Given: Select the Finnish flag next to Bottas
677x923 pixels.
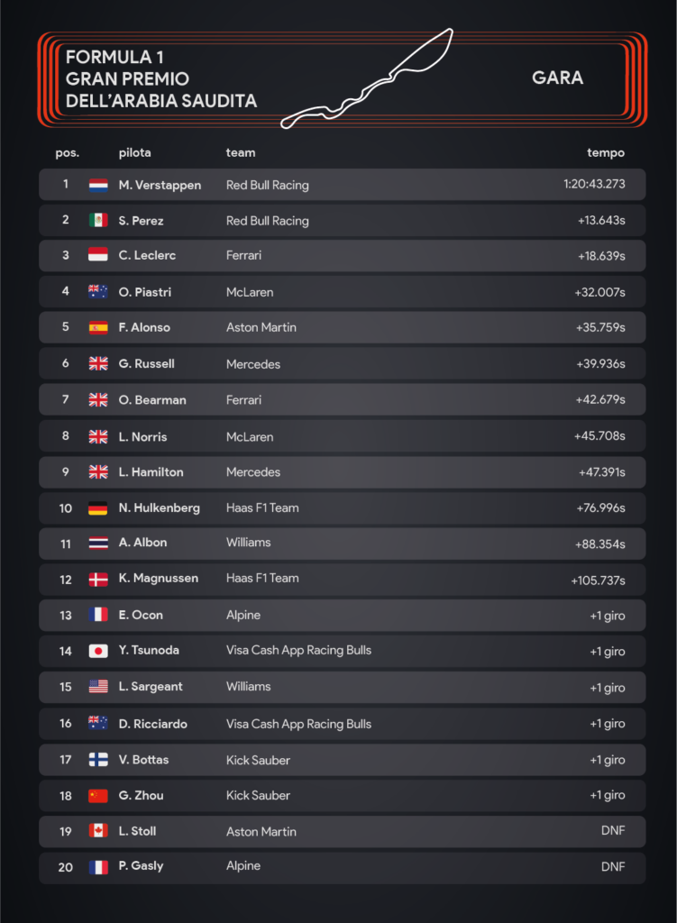Looking at the screenshot, I should point(98,760).
